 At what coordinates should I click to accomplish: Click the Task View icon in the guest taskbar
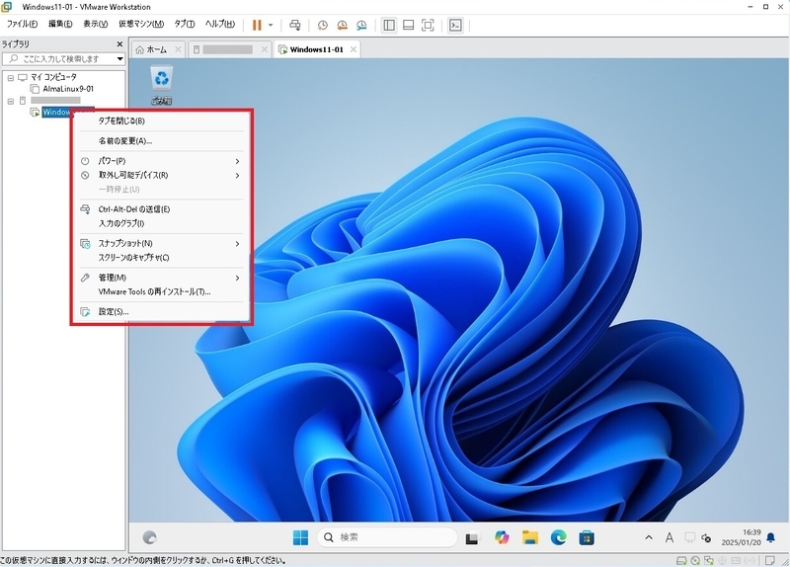click(472, 538)
